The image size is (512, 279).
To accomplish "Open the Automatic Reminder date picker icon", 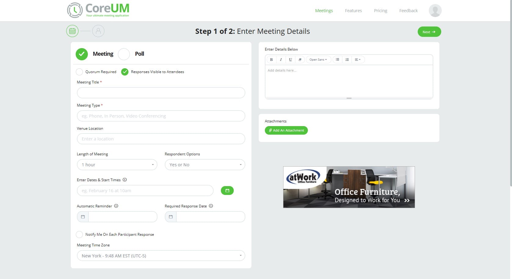I will pyautogui.click(x=82, y=217).
